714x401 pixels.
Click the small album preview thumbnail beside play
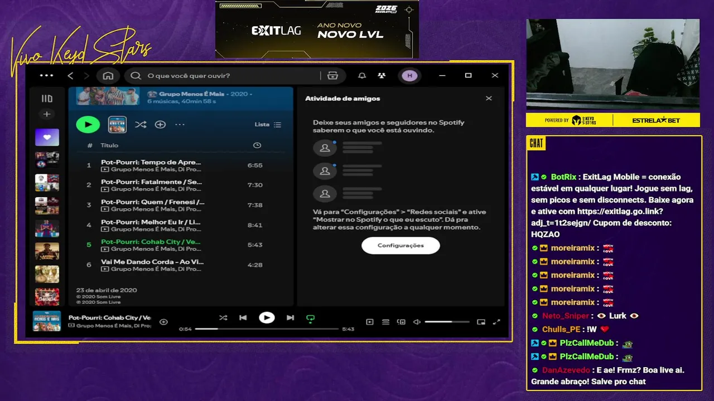pyautogui.click(x=117, y=124)
